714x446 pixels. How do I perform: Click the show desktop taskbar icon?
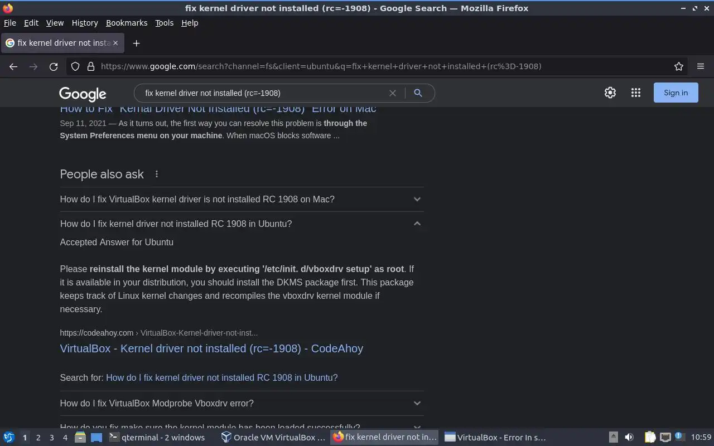(97, 438)
